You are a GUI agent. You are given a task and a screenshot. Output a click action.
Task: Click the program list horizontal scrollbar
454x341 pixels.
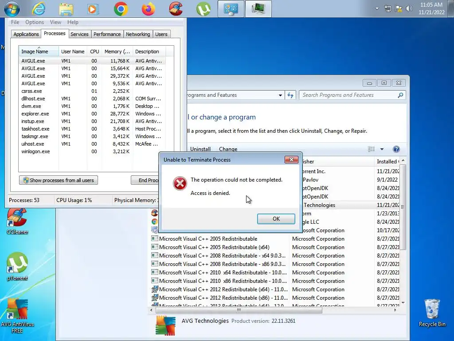[x=239, y=310]
